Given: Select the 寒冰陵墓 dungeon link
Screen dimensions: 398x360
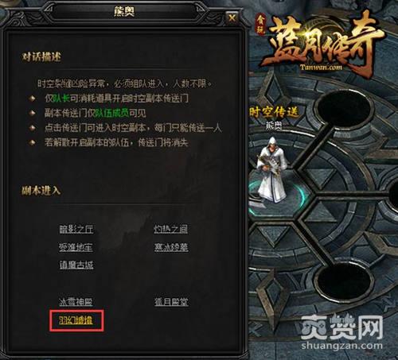Looking at the screenshot, I should click(x=171, y=247).
